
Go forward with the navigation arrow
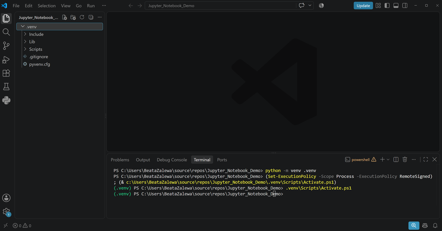click(139, 6)
